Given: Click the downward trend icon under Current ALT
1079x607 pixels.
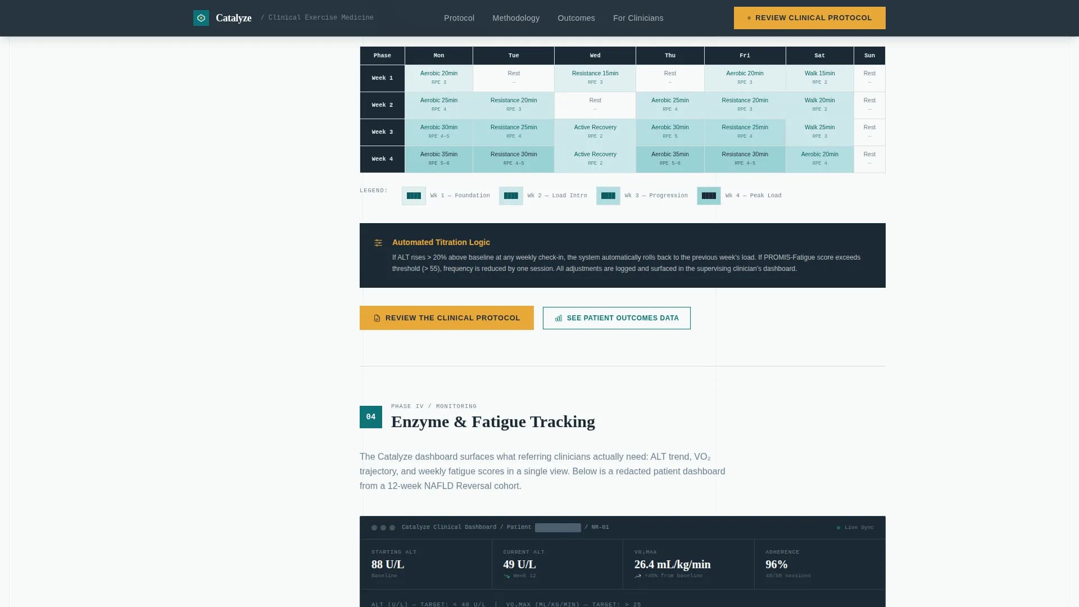Looking at the screenshot, I should tap(507, 576).
